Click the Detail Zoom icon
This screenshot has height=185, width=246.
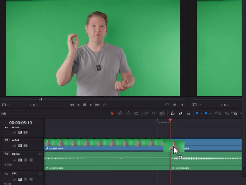coord(227,113)
